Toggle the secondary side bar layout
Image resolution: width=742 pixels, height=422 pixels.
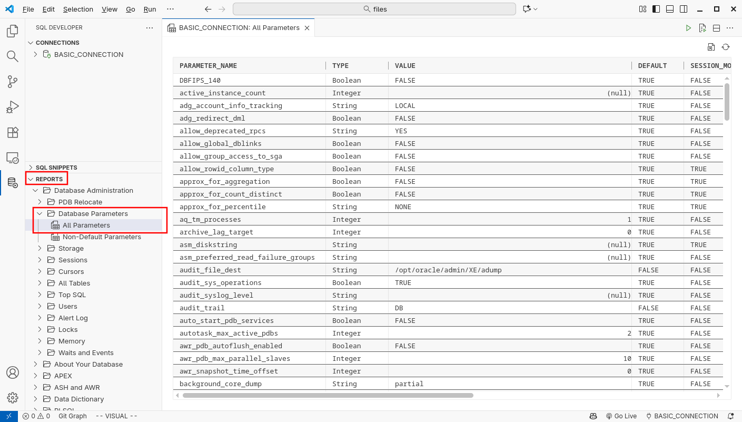pyautogui.click(x=684, y=9)
